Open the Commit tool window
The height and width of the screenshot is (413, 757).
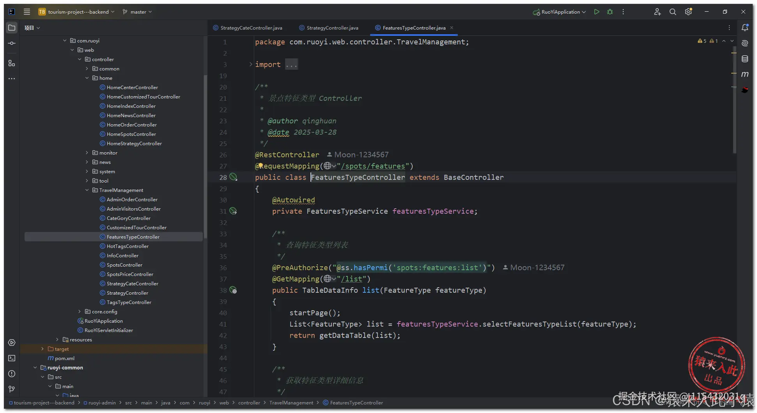coord(12,43)
